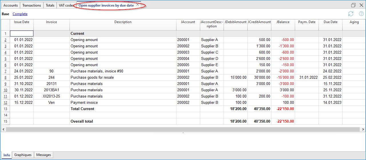366x160 pixels.
Task: Click the Total Current description cell
Action: click(x=123, y=109)
